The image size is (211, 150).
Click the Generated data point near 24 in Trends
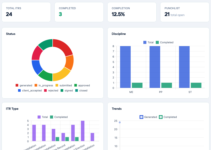[x=120, y=122]
